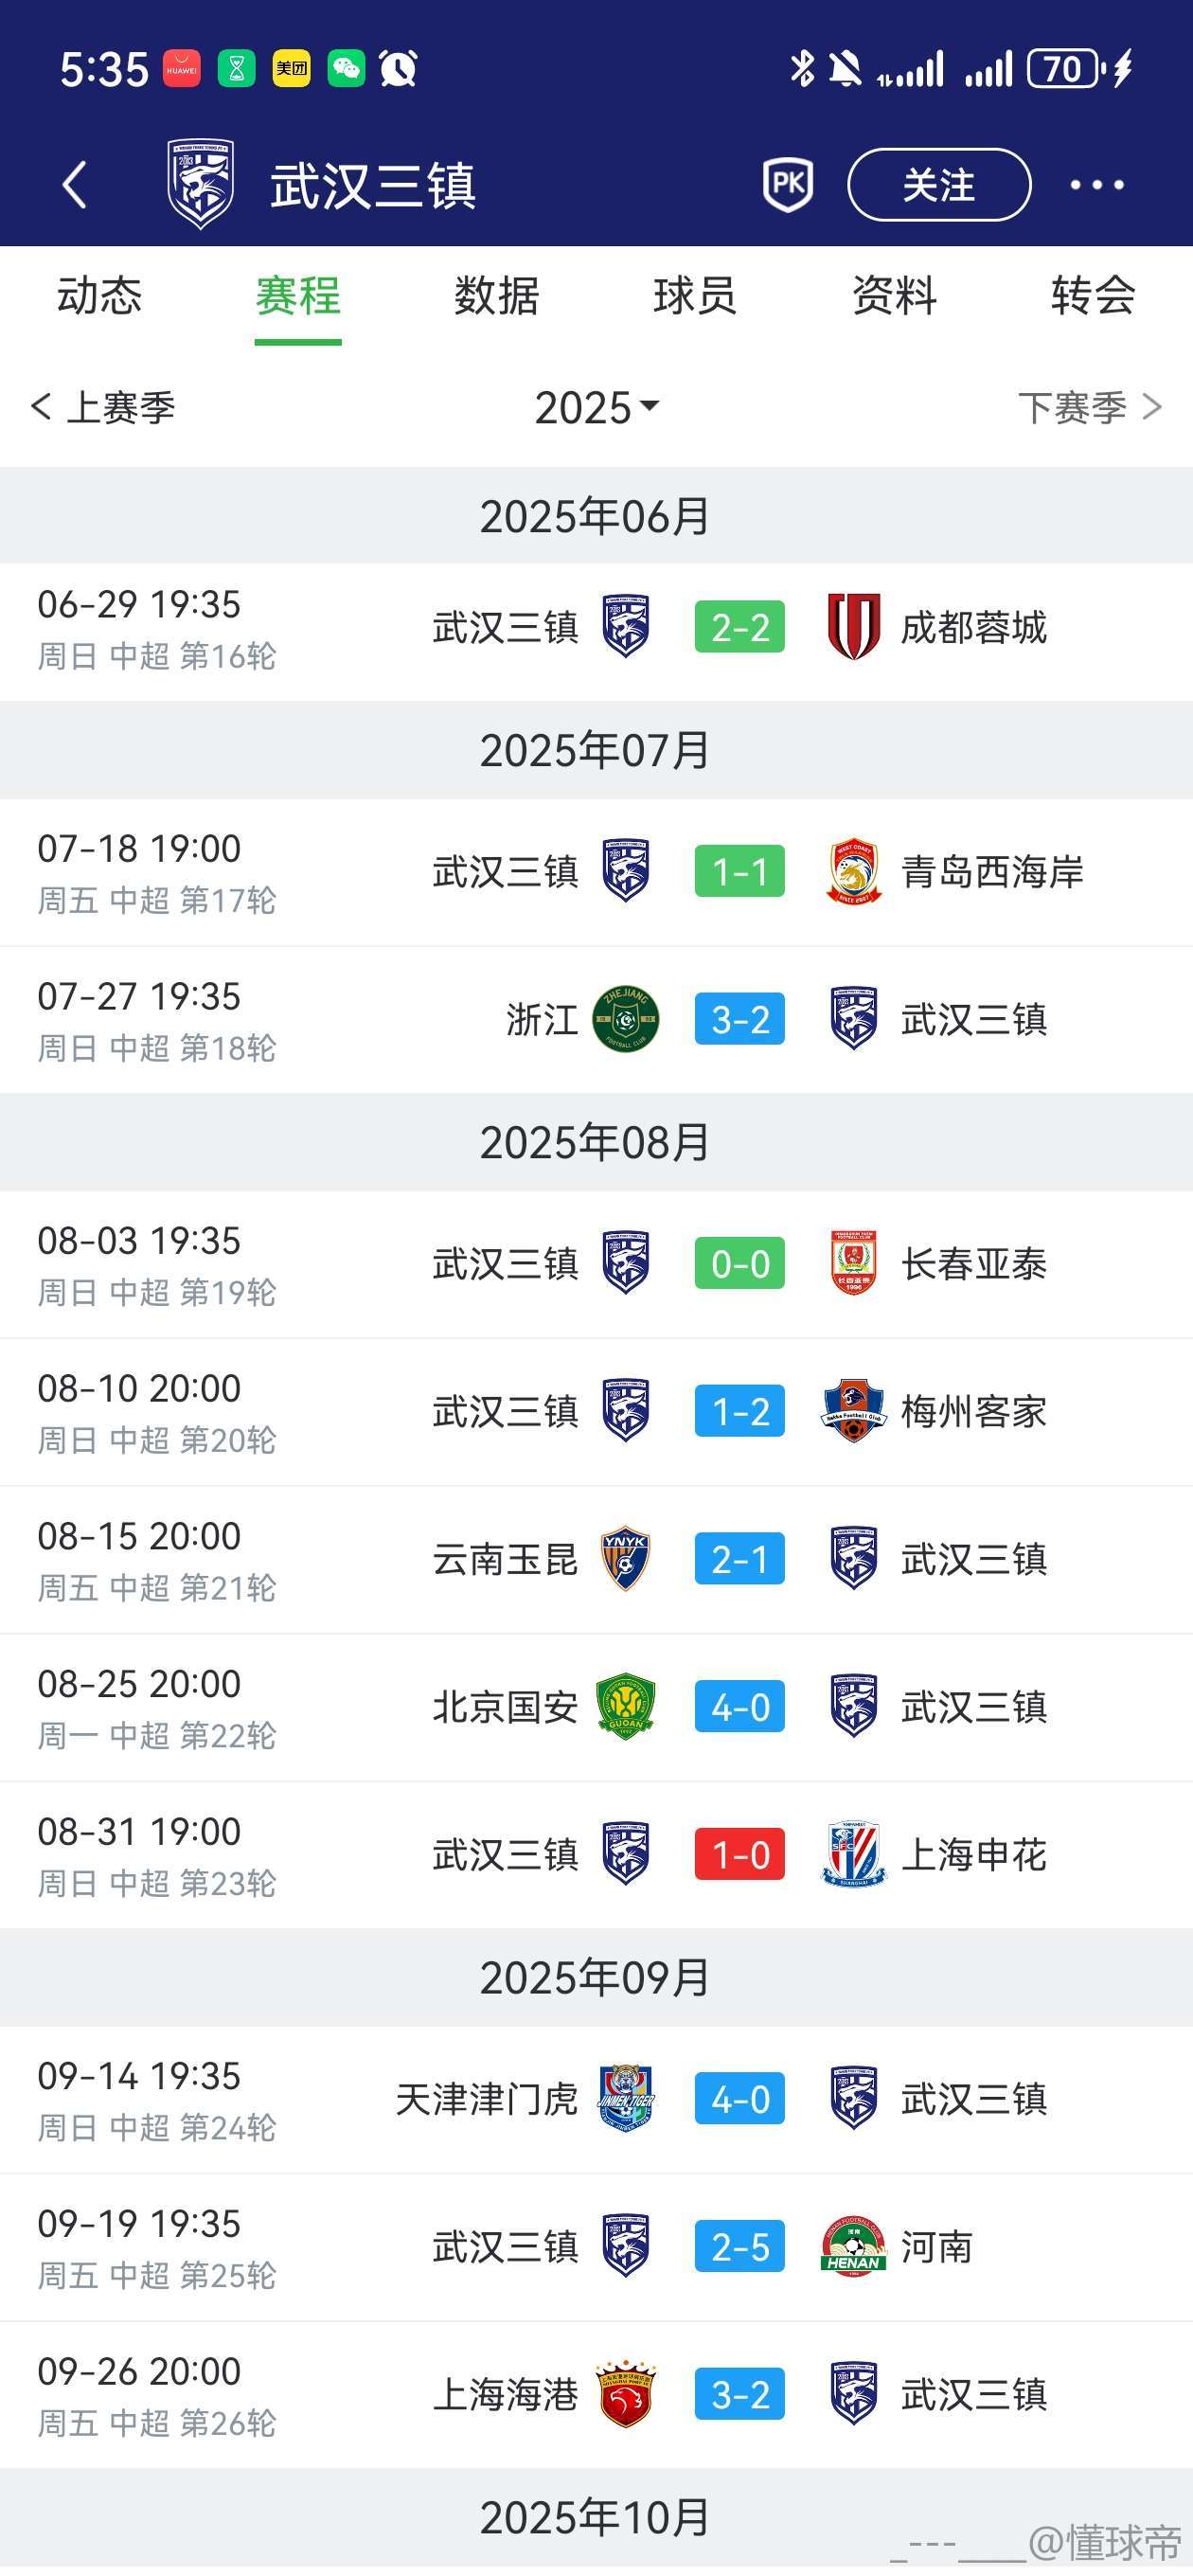Switch to the 数据 tab
This screenshot has width=1193, height=2576.
[497, 296]
